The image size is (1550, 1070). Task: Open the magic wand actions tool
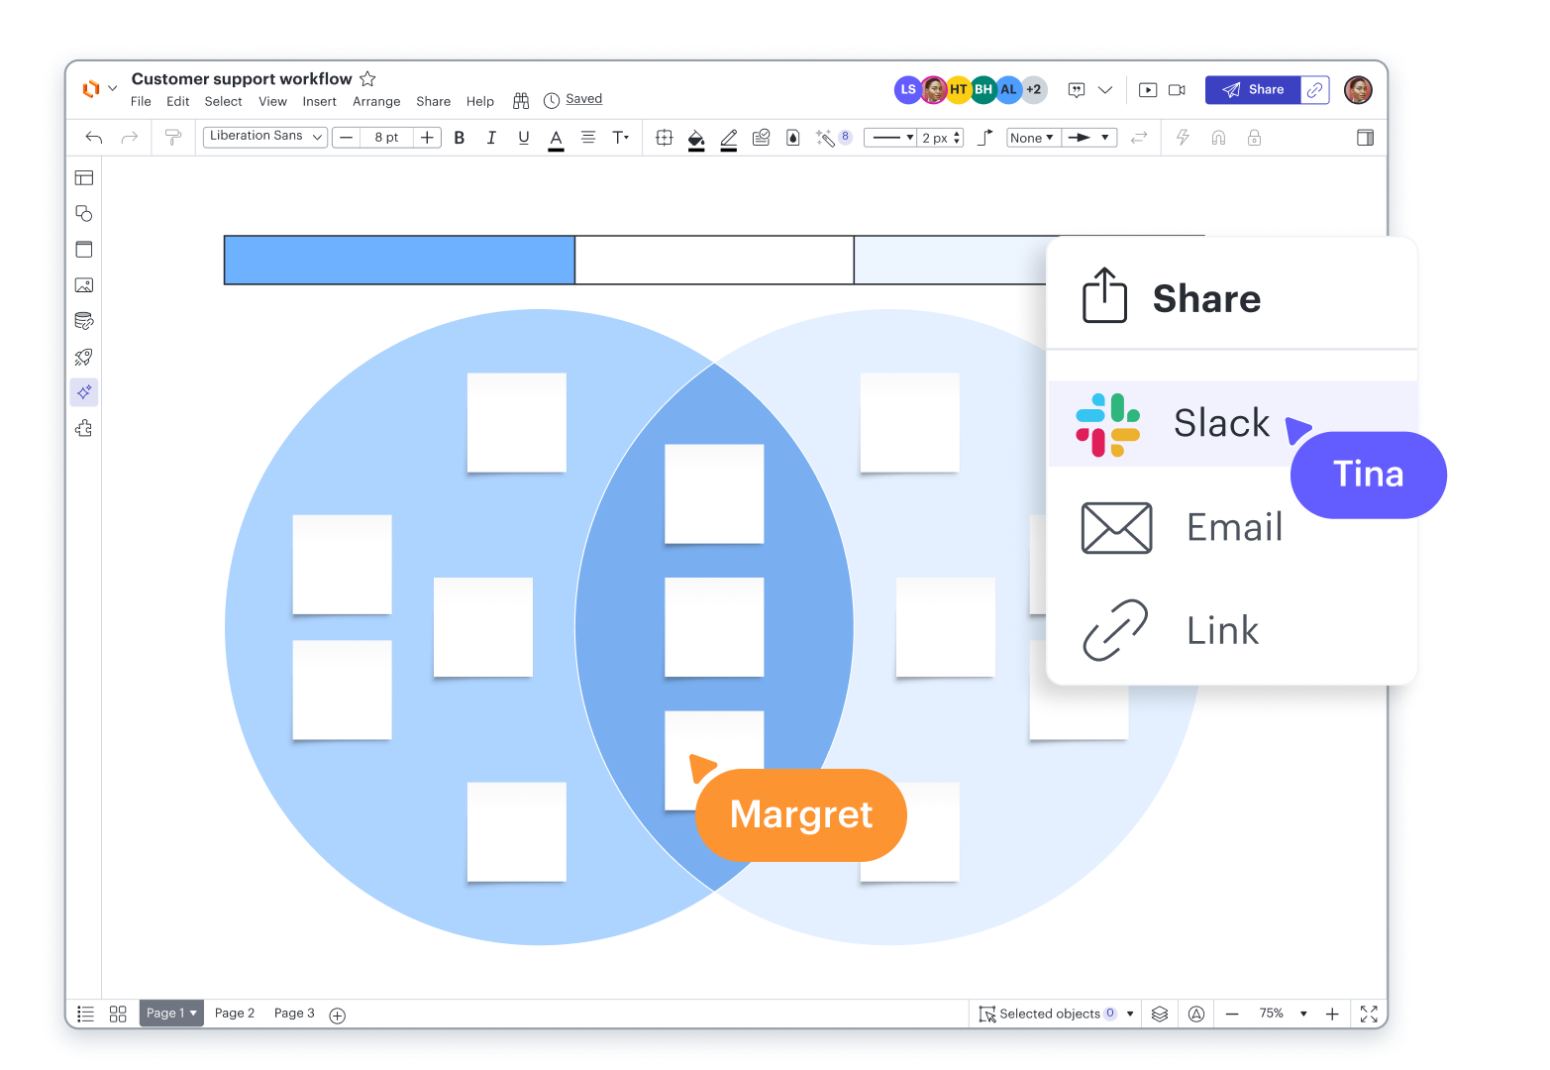tap(825, 138)
